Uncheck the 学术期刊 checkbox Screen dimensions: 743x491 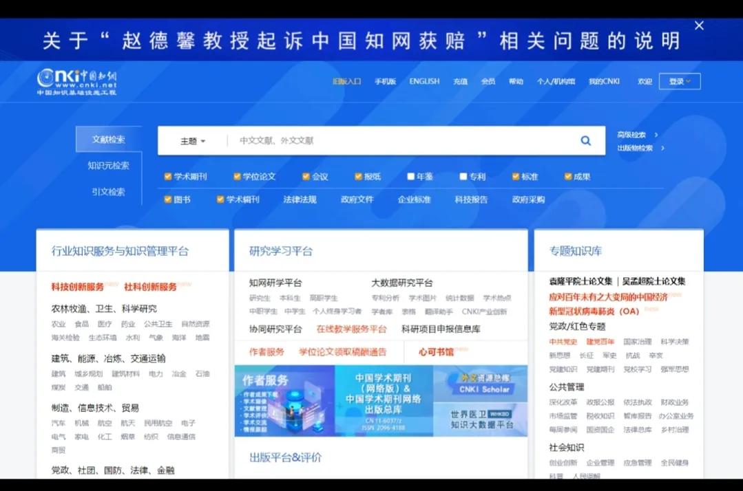[x=167, y=176]
